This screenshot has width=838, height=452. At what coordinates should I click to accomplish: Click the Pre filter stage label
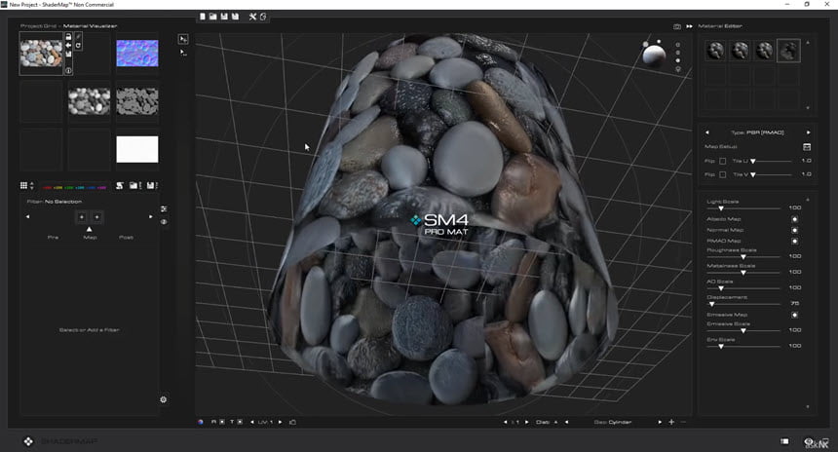pyautogui.click(x=53, y=238)
